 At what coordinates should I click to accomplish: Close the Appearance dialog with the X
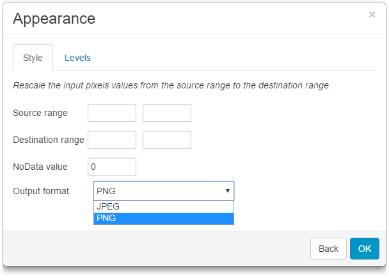pos(372,15)
